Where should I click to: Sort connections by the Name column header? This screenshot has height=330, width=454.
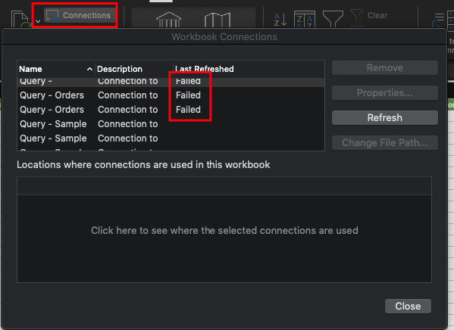[x=56, y=69]
